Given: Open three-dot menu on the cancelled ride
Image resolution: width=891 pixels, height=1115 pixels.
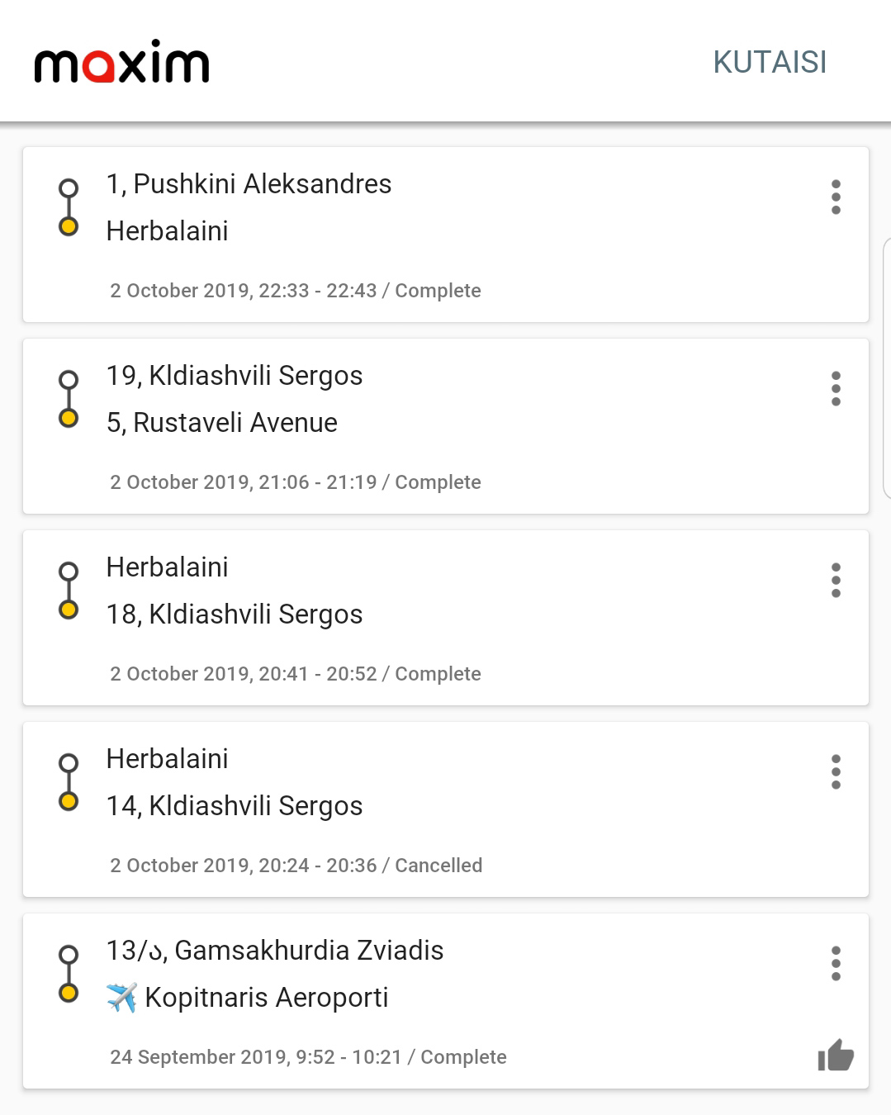Looking at the screenshot, I should pyautogui.click(x=836, y=772).
